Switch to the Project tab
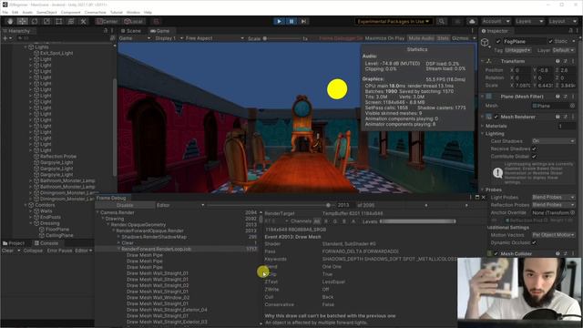The width and height of the screenshot is (583, 328). click(14, 243)
